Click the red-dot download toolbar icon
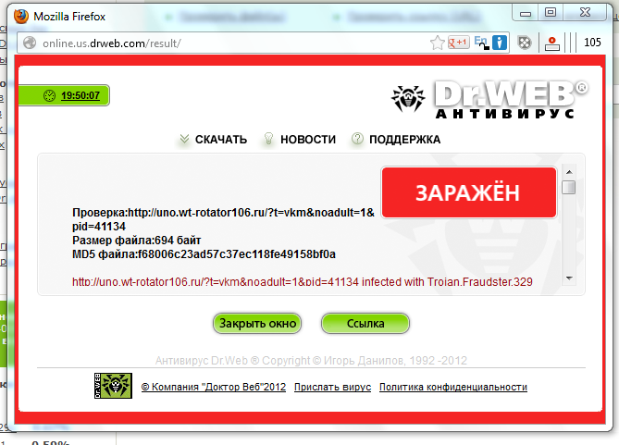The width and height of the screenshot is (619, 445). (x=551, y=43)
